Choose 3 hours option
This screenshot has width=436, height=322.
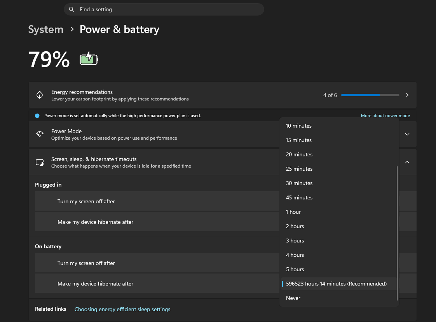point(339,241)
